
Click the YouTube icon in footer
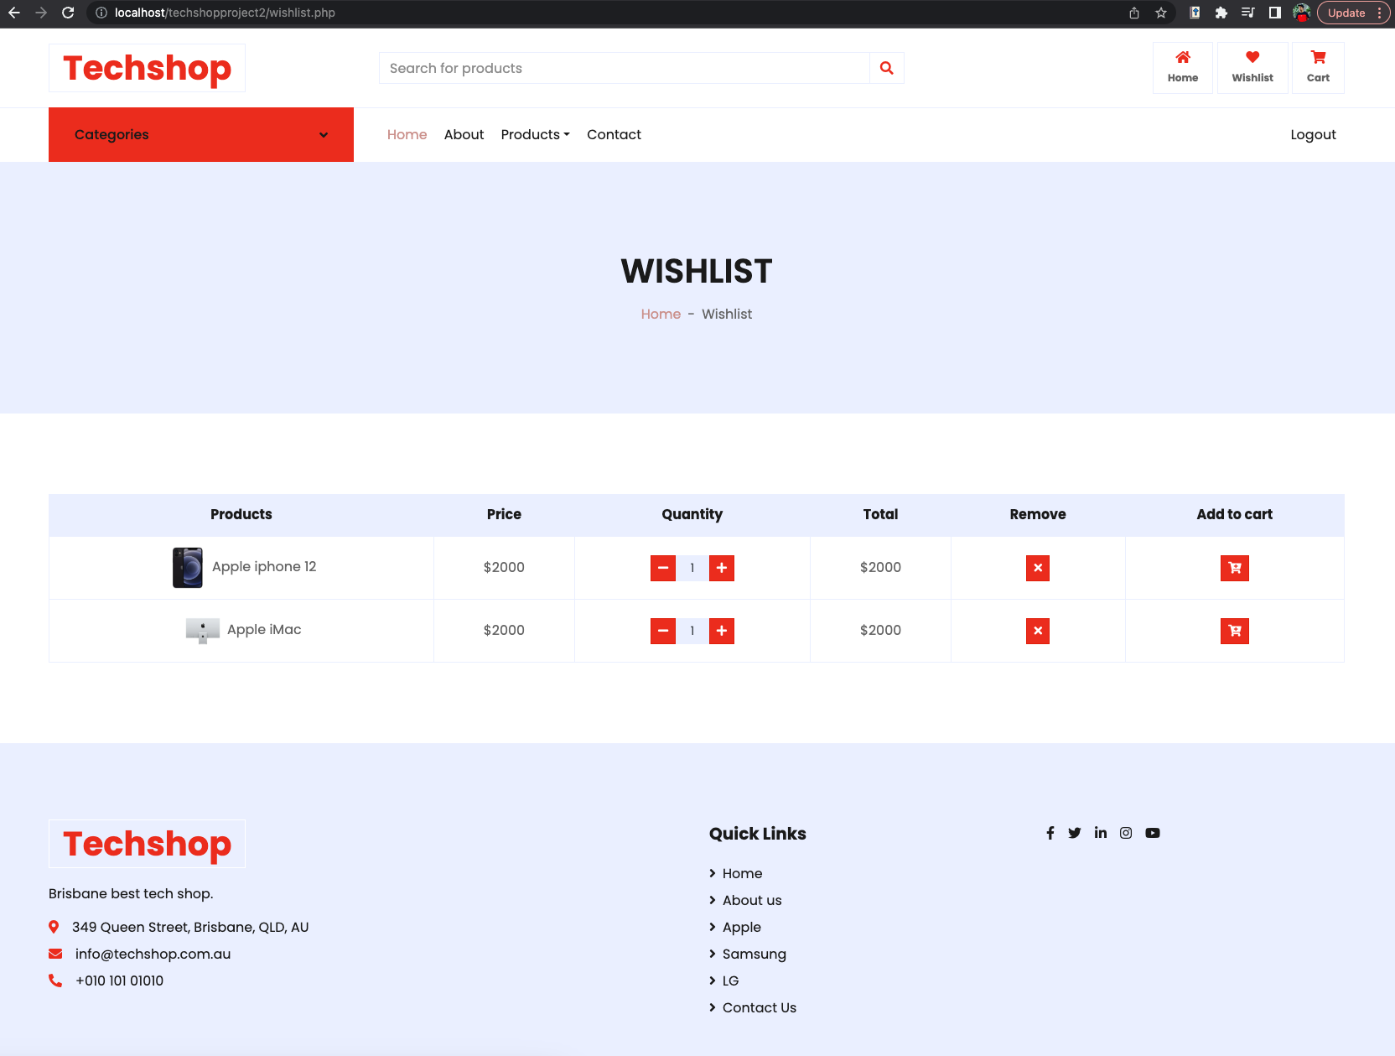pos(1153,833)
